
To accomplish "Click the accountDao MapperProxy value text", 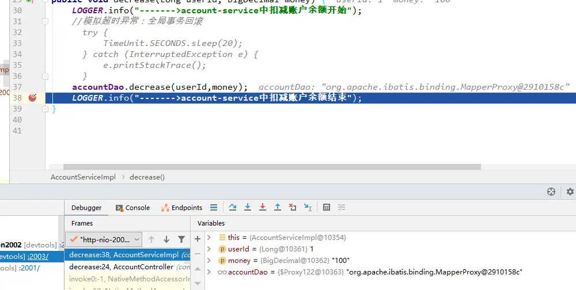I will 434,272.
